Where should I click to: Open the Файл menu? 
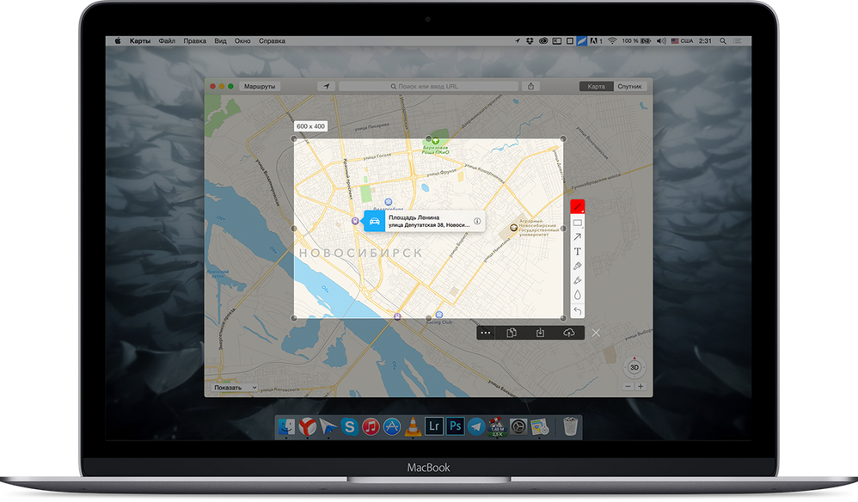tap(167, 40)
